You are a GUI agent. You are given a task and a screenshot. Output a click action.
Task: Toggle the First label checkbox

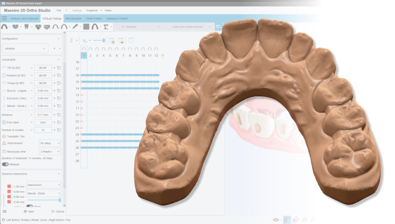[x=4, y=122]
